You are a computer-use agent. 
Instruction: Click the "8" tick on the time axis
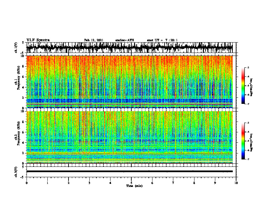pyautogui.click(x=194, y=183)
